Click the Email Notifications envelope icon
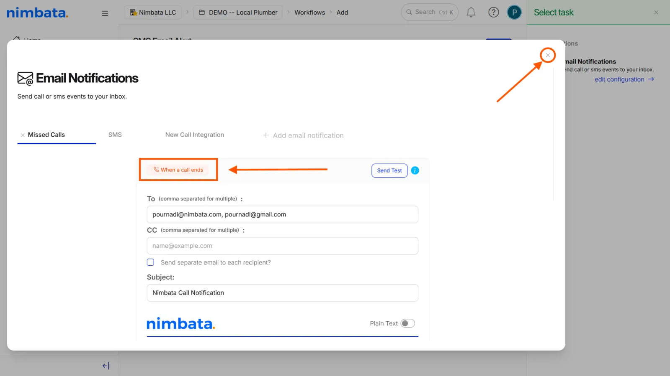The height and width of the screenshot is (376, 670). coord(25,78)
